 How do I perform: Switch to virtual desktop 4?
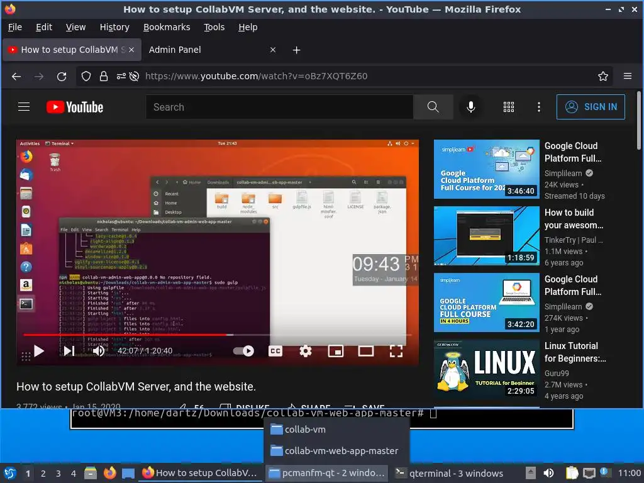tap(74, 474)
